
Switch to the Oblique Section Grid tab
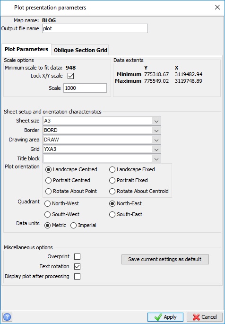click(80, 50)
